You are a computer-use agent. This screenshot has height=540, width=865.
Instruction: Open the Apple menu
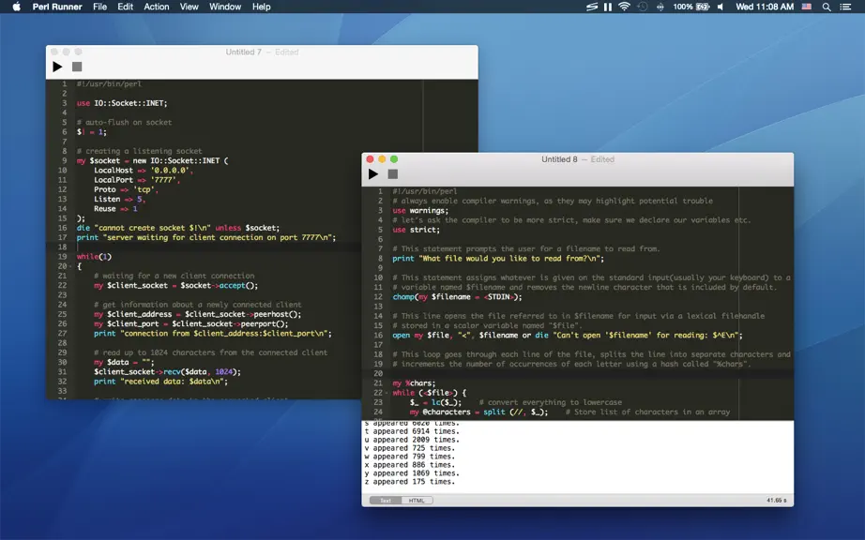[17, 7]
